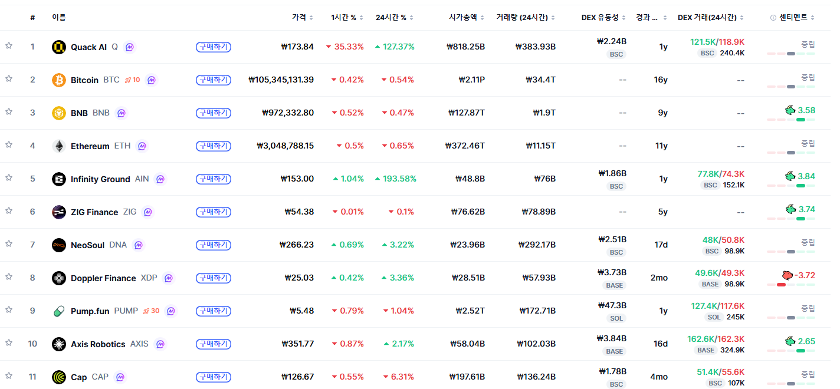
Task: Star Infinity Ground for the watchlist
Action: [9, 178]
